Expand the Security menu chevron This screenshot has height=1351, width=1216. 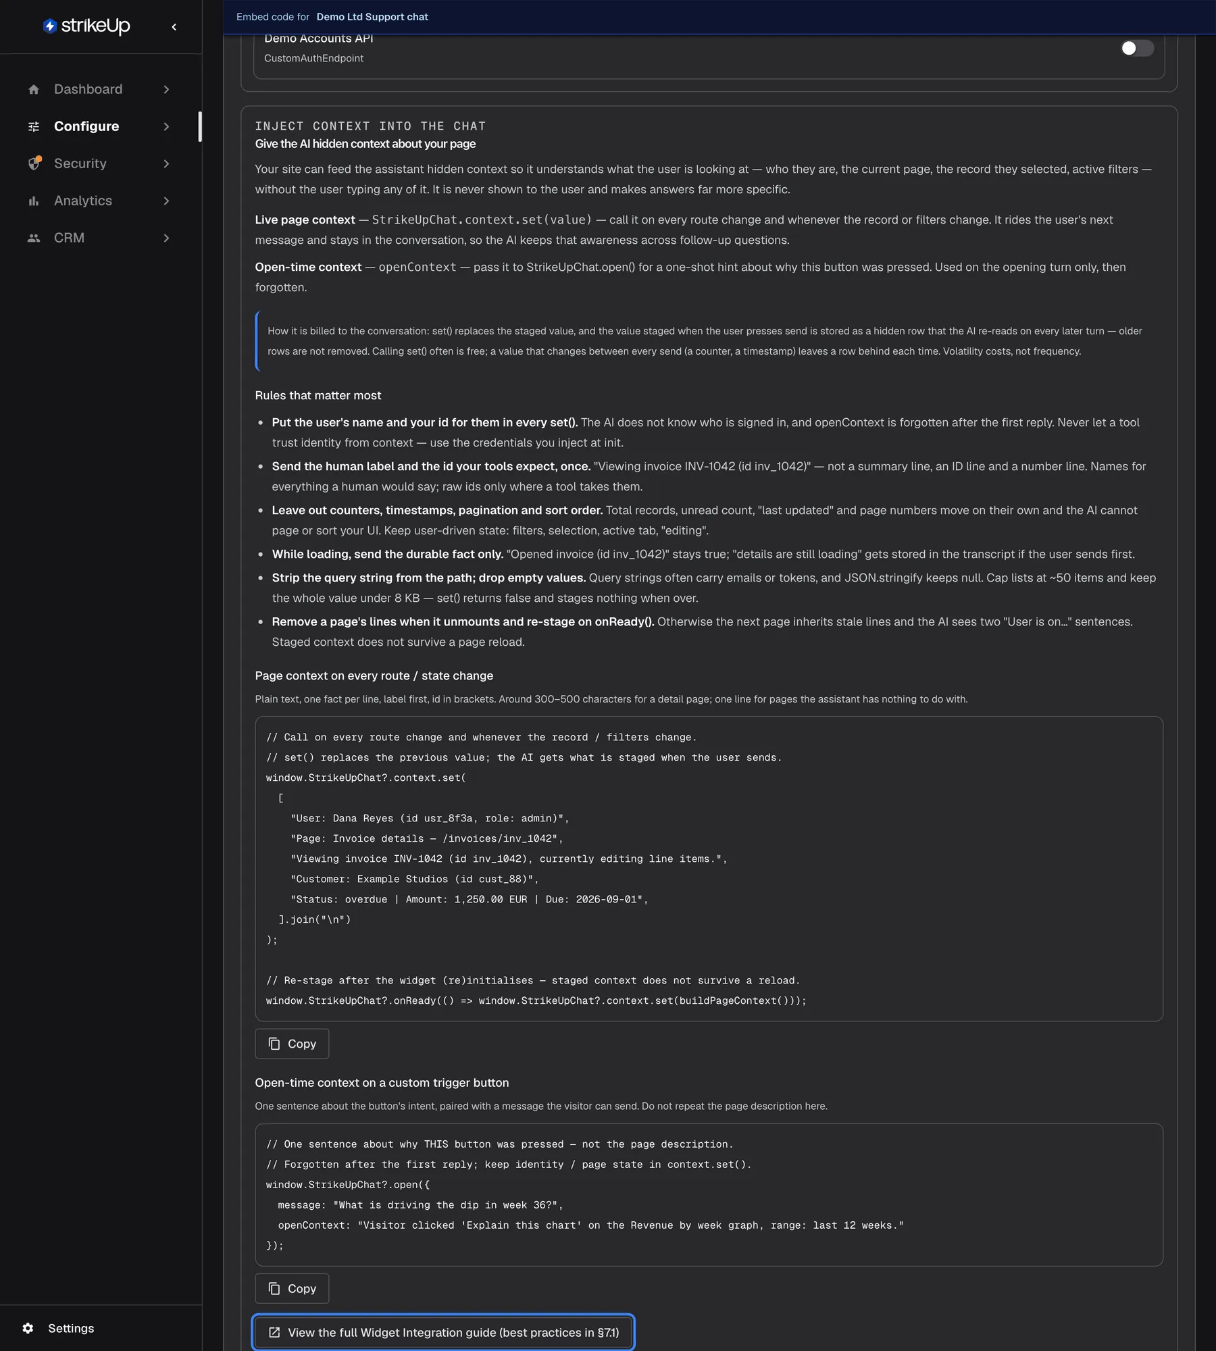pos(166,163)
